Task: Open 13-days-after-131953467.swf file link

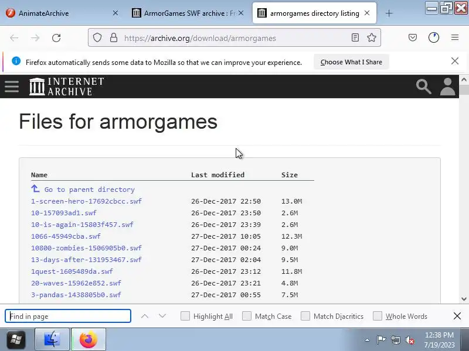Action: coord(86,260)
